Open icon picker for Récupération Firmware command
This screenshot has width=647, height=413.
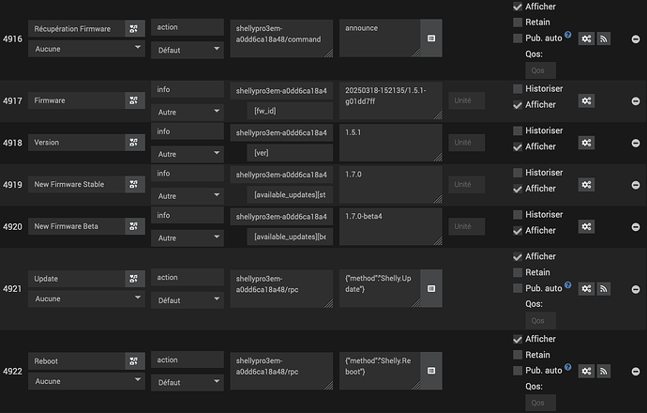pyautogui.click(x=134, y=29)
